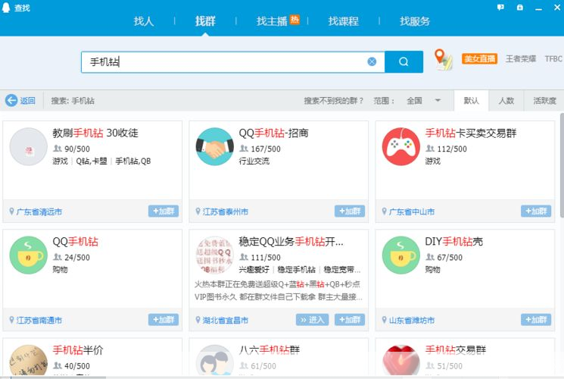The image size is (564, 379).
Task: Click inside the 手机钻 search input field
Action: [227, 62]
